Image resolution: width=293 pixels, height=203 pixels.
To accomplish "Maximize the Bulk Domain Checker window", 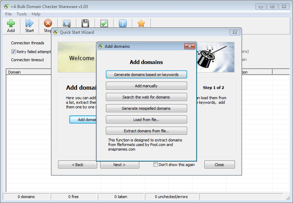I will pos(272,7).
